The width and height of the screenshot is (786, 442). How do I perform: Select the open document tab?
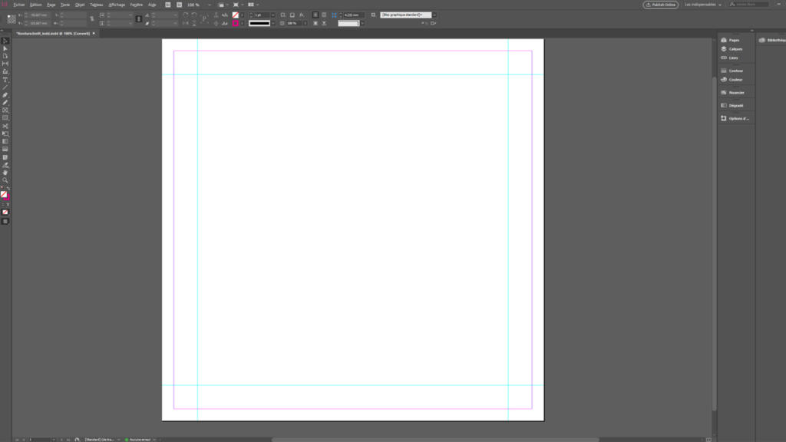53,34
